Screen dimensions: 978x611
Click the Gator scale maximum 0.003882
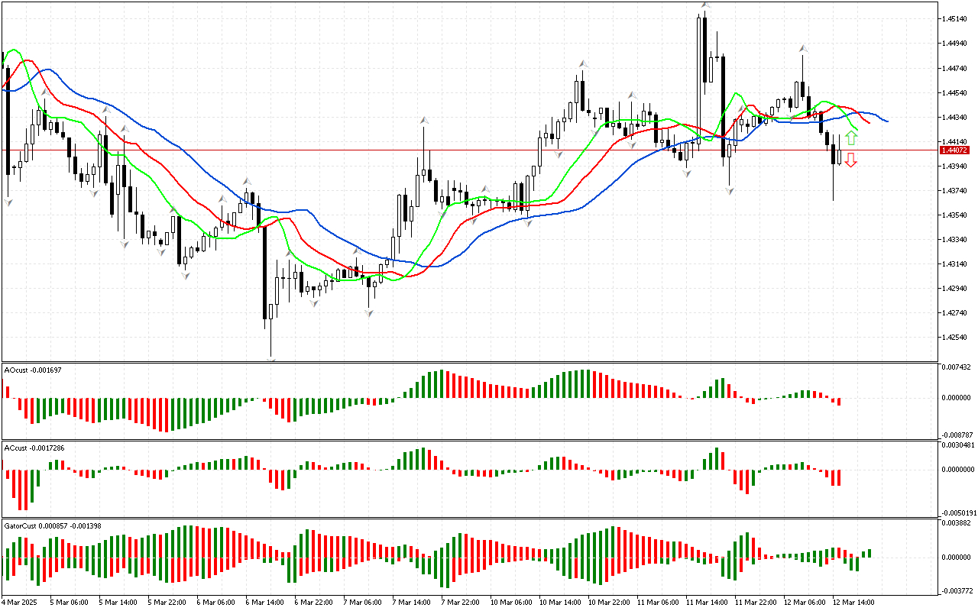(x=957, y=522)
